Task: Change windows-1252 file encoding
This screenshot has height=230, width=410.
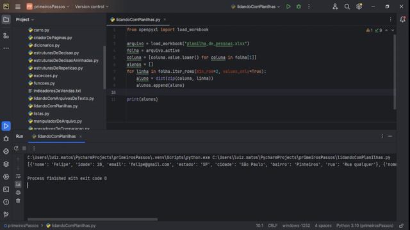Action: (x=296, y=226)
